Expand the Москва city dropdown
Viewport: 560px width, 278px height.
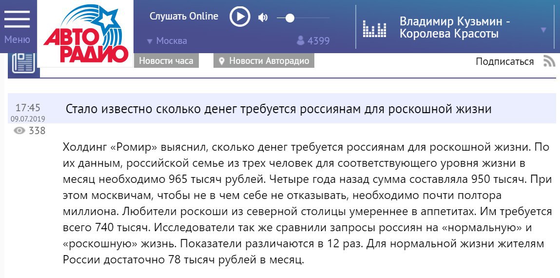pyautogui.click(x=167, y=41)
